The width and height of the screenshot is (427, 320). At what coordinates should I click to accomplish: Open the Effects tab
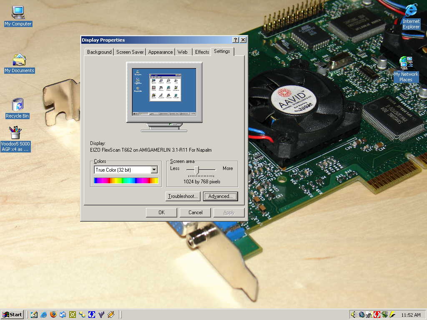[x=202, y=52]
